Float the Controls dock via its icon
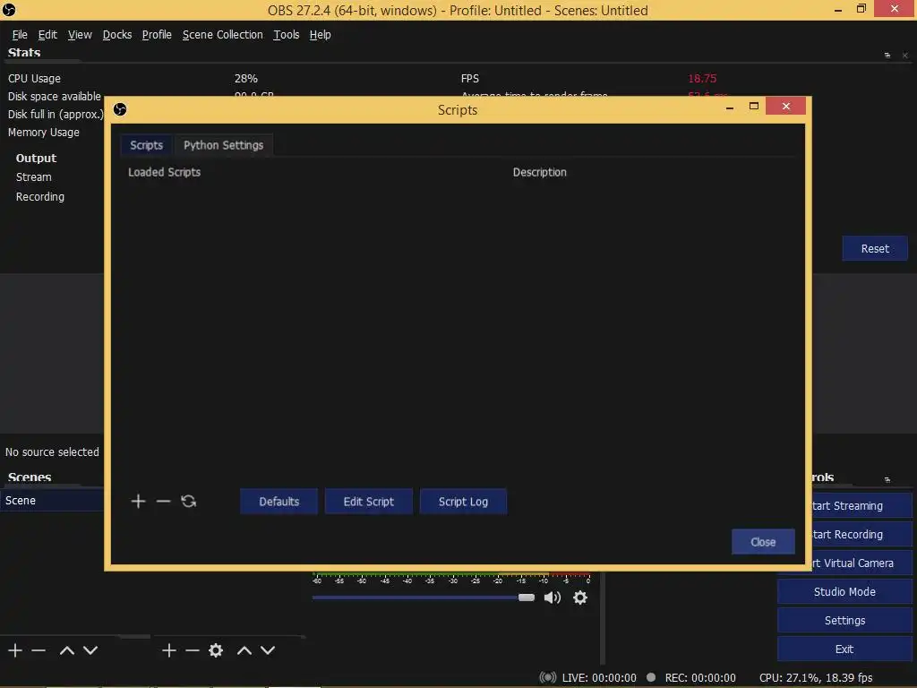 click(x=887, y=479)
